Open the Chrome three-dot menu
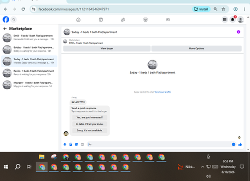The width and height of the screenshot is (250, 181). pos(244,9)
